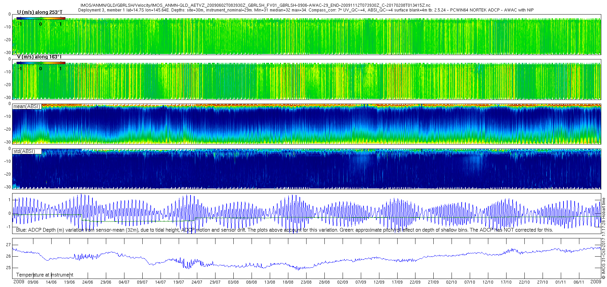The image size is (607, 287).
Task: Select the 'V (m/s) along 163°T' panel title
Action: click(x=39, y=57)
